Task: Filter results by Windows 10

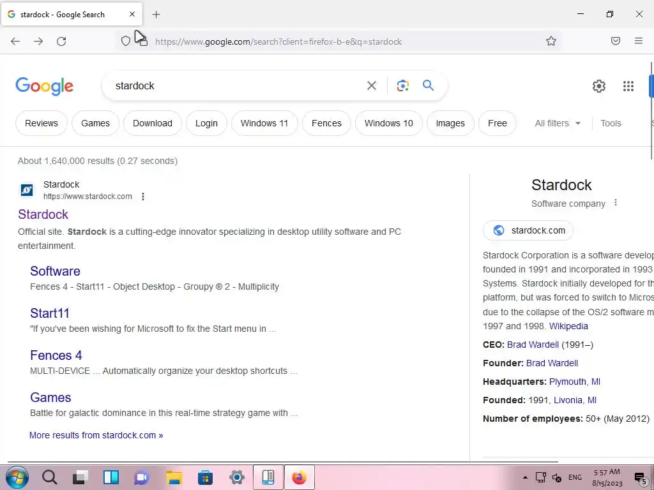Action: pos(389,123)
